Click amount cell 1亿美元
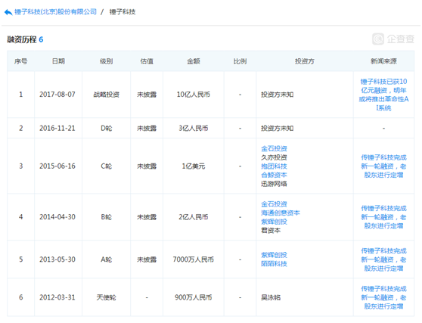422x323 pixels. pos(194,166)
